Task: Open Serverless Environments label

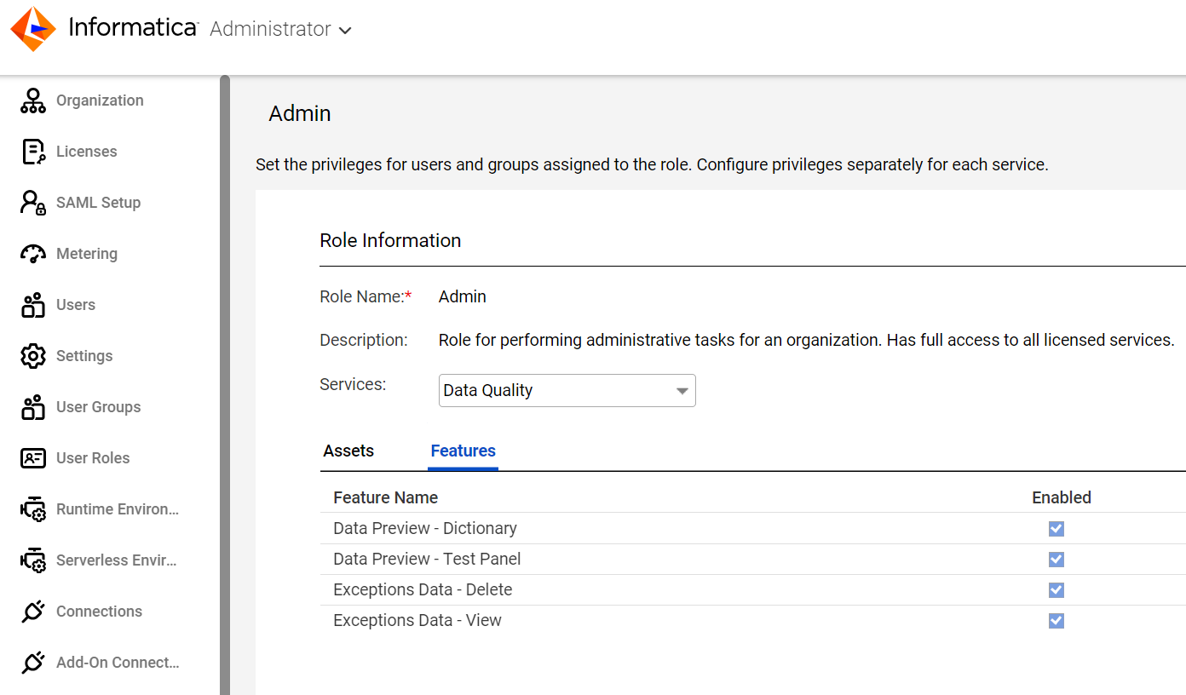Action: [x=117, y=560]
